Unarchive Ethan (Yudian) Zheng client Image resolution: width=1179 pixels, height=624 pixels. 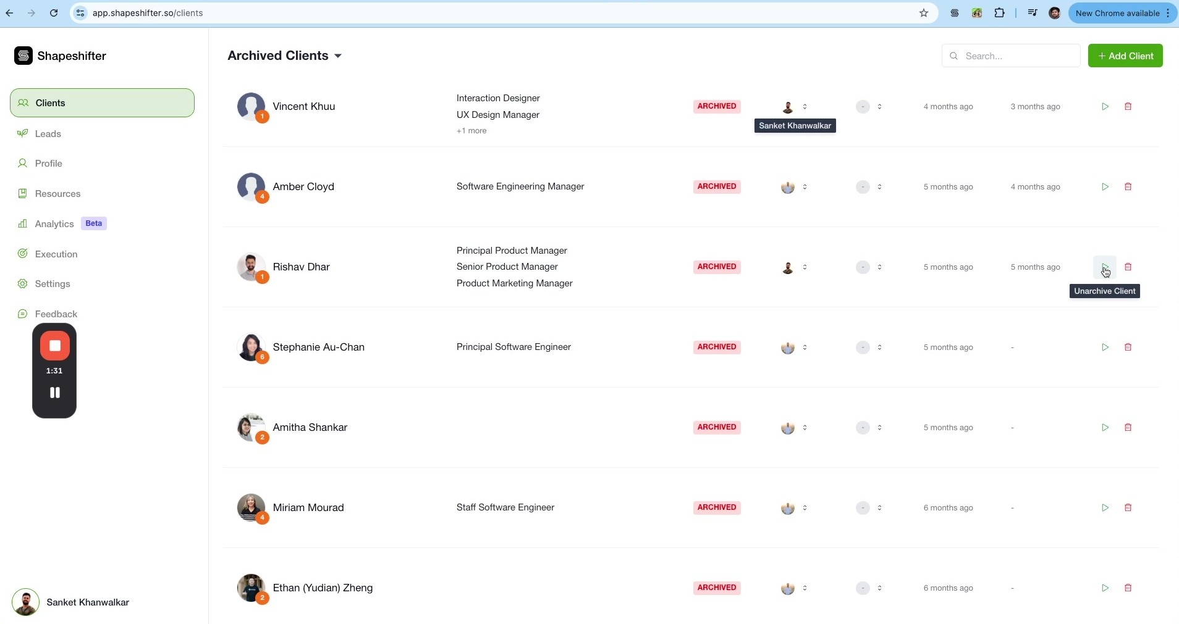[1105, 588]
